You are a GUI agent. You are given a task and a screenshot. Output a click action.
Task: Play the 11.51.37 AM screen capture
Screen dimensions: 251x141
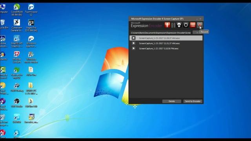pos(133,43)
